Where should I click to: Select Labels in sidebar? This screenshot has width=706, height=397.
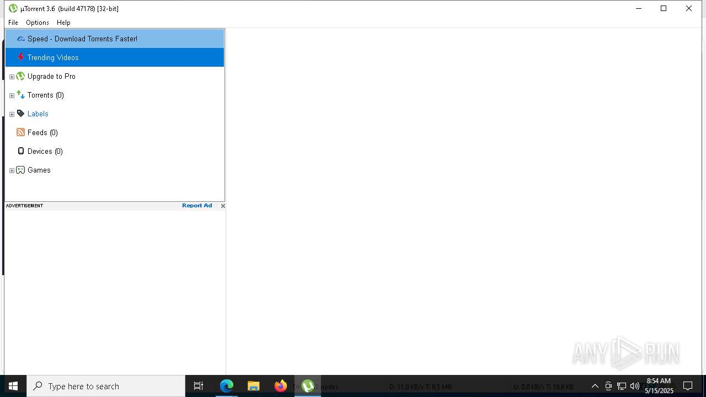tap(38, 114)
